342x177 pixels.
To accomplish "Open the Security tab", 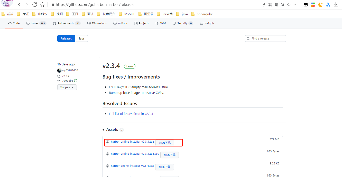I will [183, 23].
